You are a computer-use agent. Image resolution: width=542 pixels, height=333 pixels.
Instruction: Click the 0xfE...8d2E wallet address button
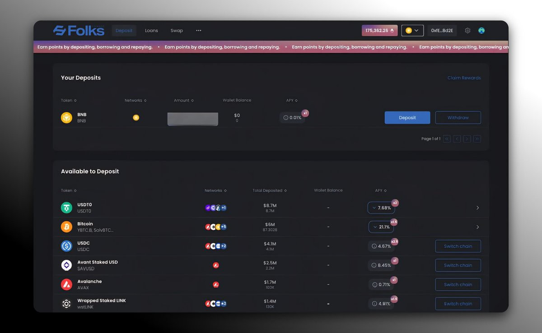click(x=442, y=31)
